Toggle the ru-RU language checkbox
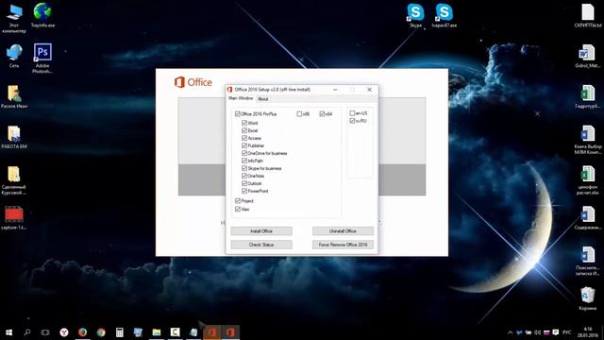 [352, 121]
